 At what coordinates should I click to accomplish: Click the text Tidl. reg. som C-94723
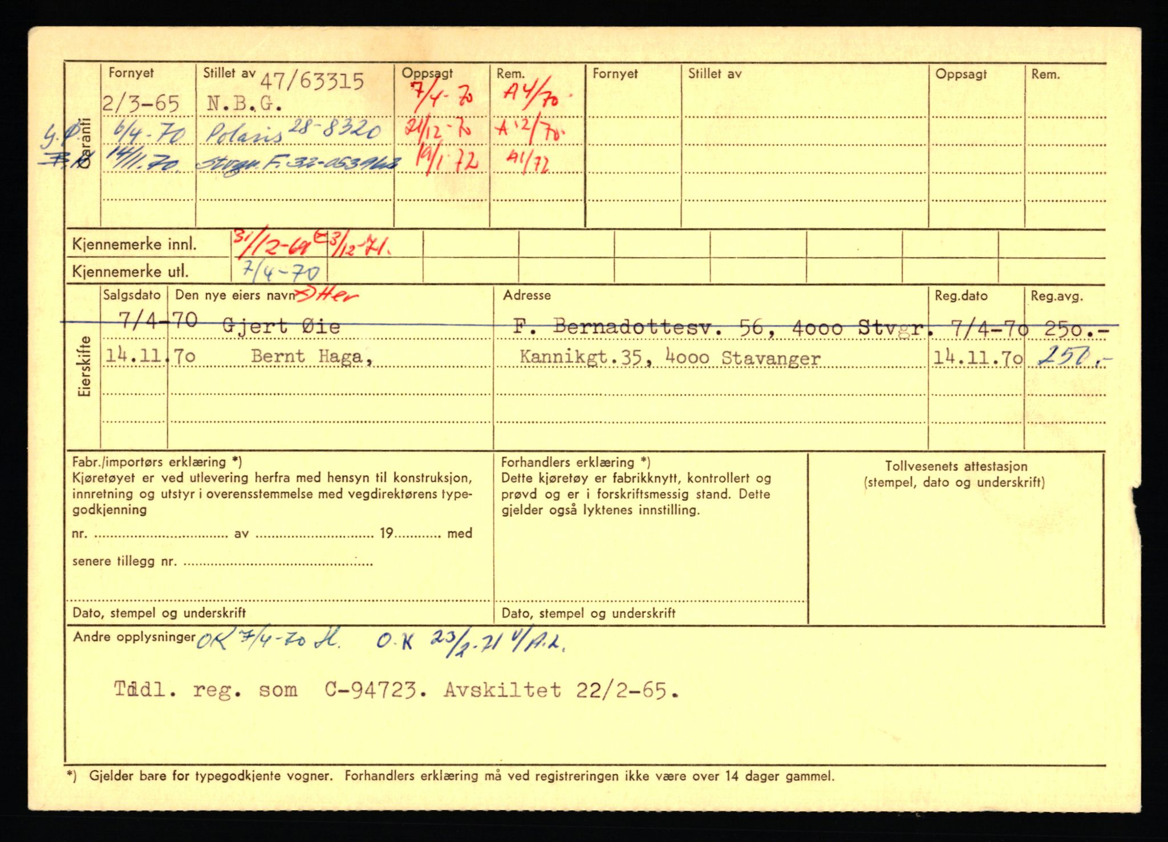271,690
